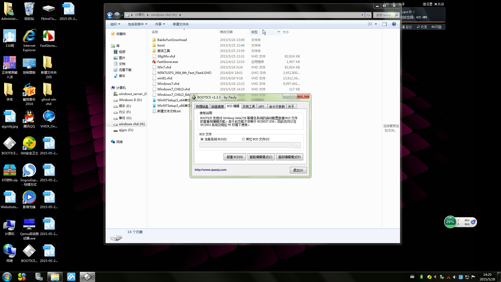Screen dimensions: 501x282
Task: Click 网盘 in background window
Action: coord(437,27)
